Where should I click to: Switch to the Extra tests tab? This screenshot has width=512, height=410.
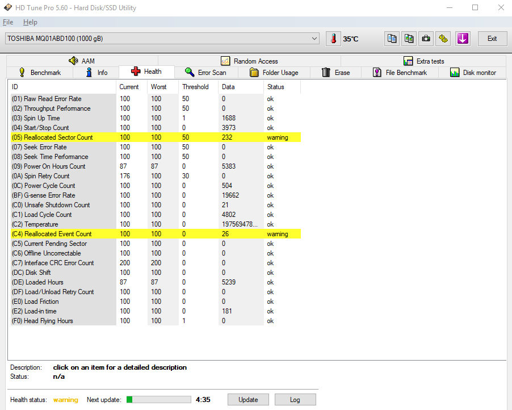[423, 61]
